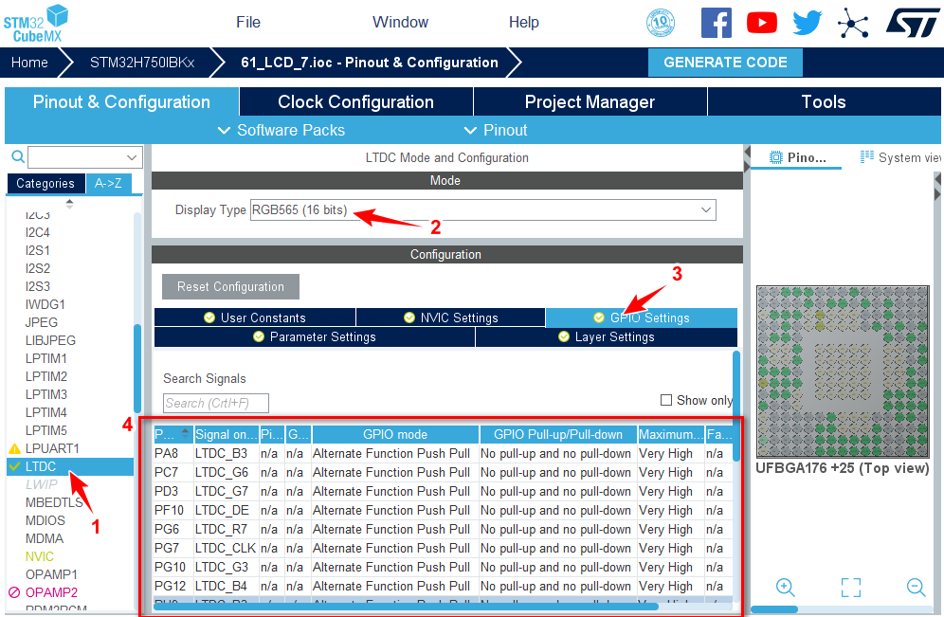Open ST Twitter page icon

click(807, 23)
